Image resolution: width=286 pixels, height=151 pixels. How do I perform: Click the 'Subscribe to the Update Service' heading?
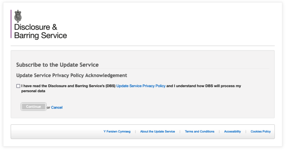pos(57,65)
